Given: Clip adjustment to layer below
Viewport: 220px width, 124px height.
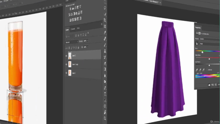Looking at the screenshot, I should (209, 85).
